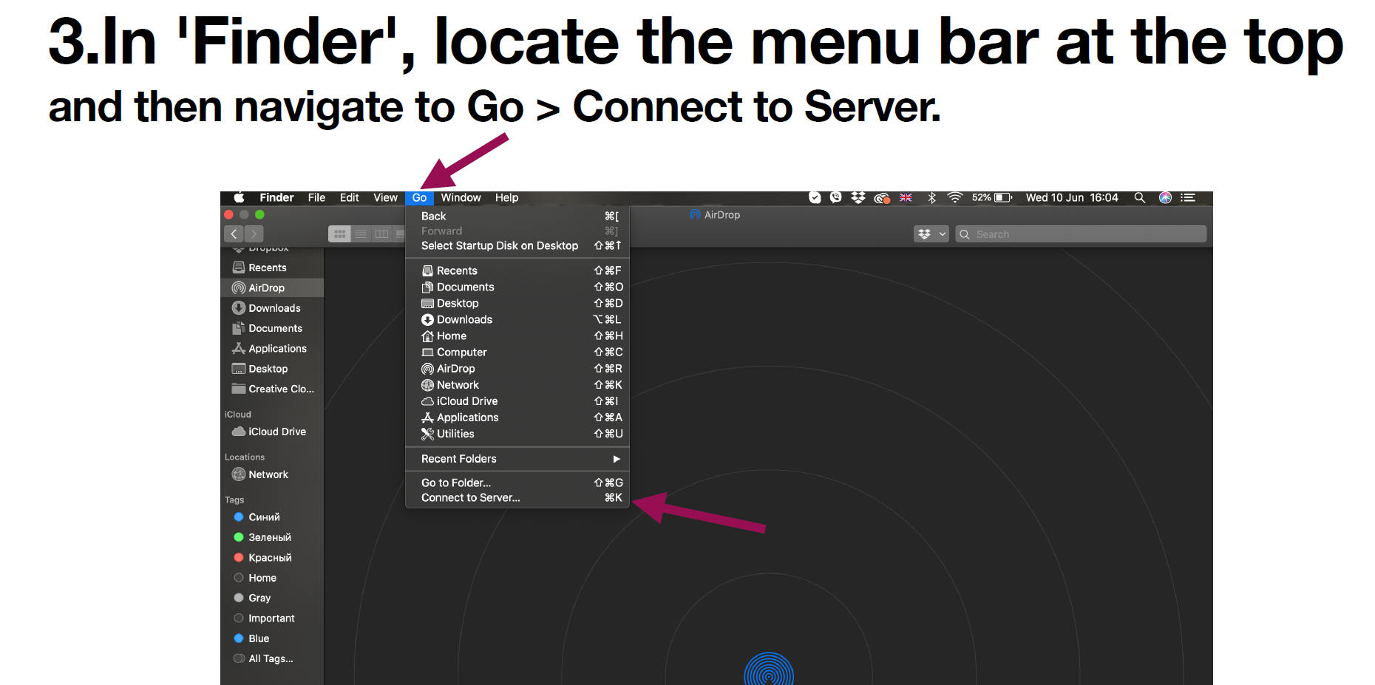The width and height of the screenshot is (1375, 685).
Task: Click the battery 52% indicator
Action: click(992, 197)
